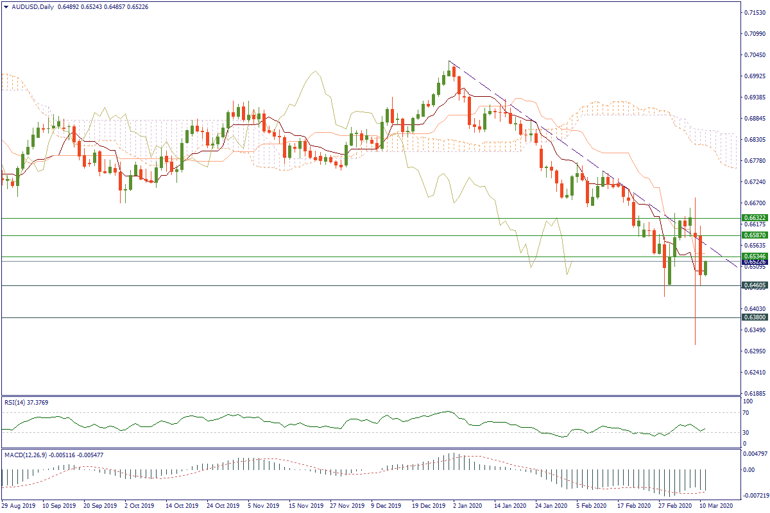770x513 pixels.
Task: Click the 29 Aug 2019 date label
Action: coord(19,506)
